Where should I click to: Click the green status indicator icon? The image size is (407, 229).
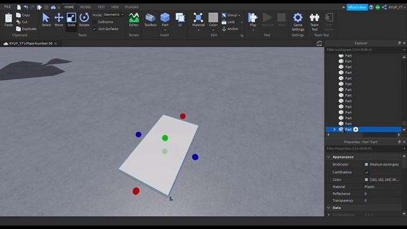click(378, 7)
